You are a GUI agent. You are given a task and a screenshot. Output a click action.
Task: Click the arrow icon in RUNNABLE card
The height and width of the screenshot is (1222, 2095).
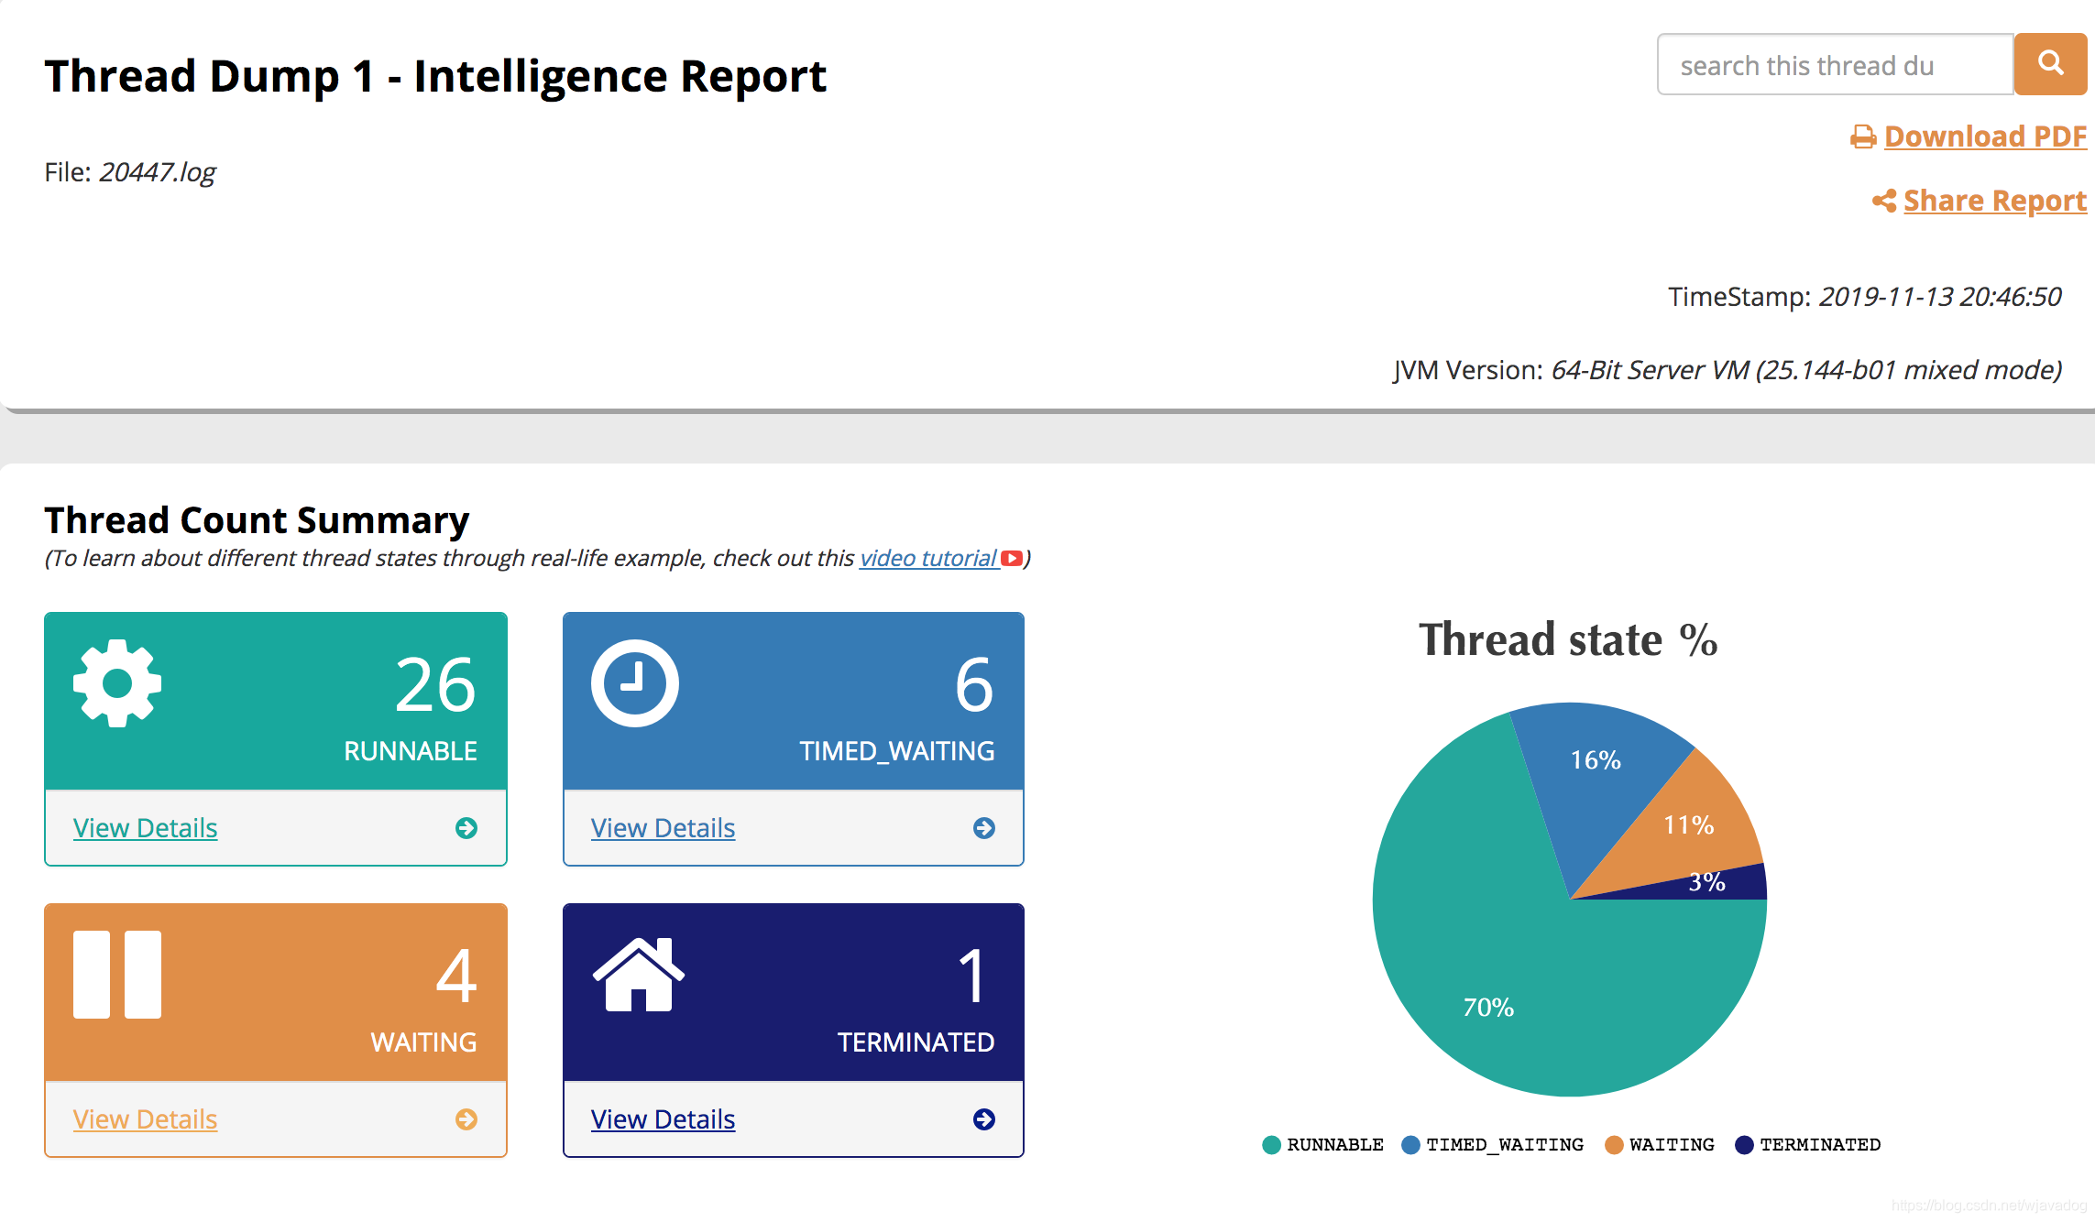466,828
